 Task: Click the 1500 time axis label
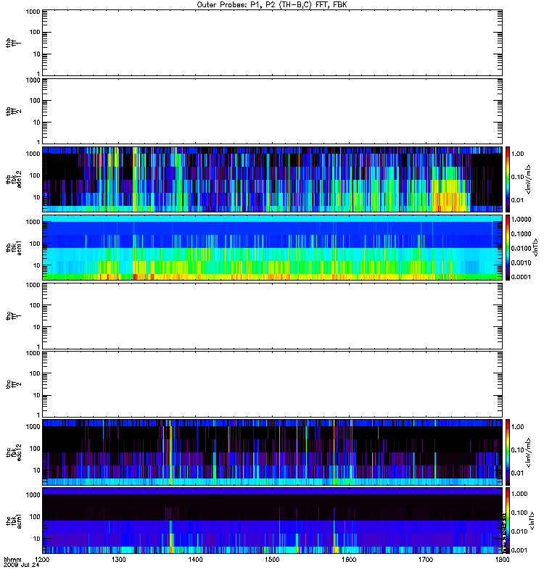[x=272, y=560]
